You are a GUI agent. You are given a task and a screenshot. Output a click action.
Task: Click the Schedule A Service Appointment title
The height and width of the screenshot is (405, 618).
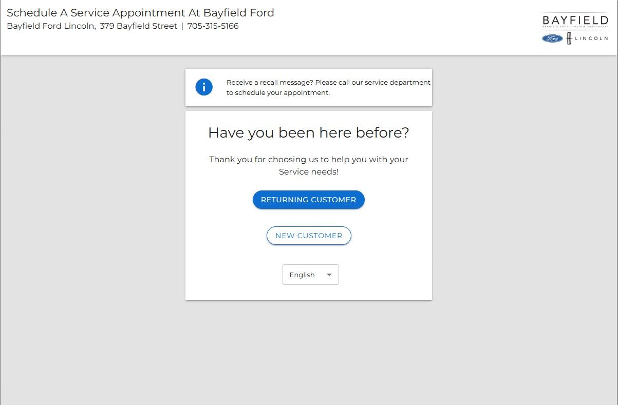tap(140, 13)
